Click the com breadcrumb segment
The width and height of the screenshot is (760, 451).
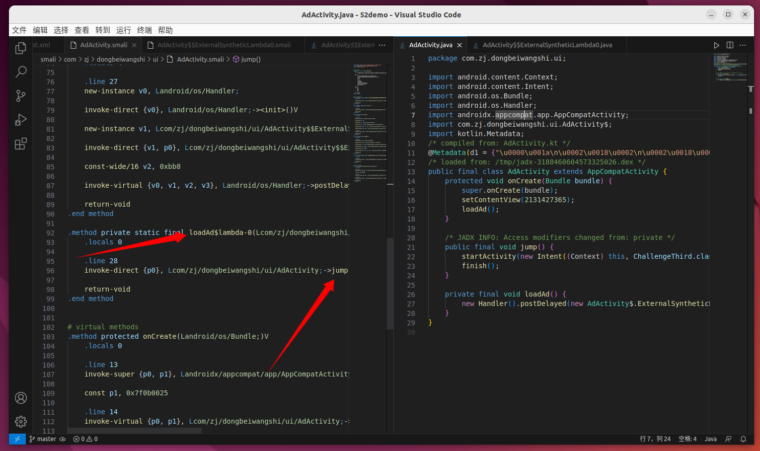[70, 60]
